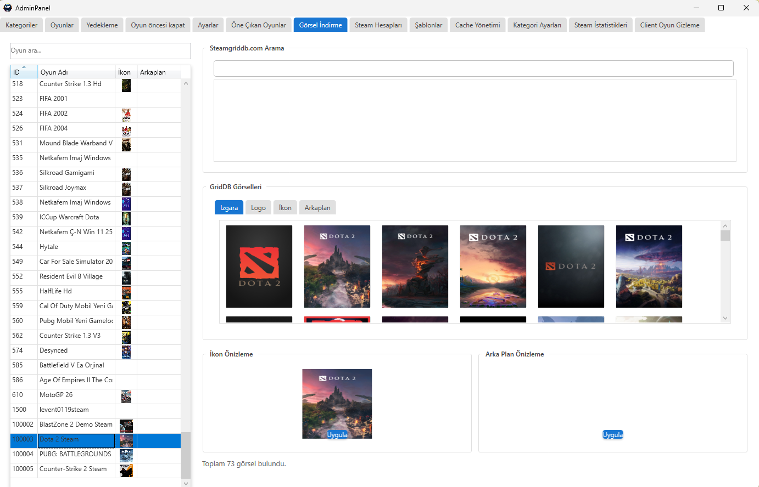The width and height of the screenshot is (759, 487).
Task: Select the blue sky Dota 2 grid thumbnail
Action: pyautogui.click(x=649, y=267)
